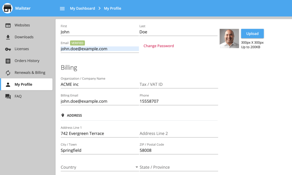The width and height of the screenshot is (292, 175).
Task: Click the Downloads arrow icon
Action: click(x=8, y=37)
